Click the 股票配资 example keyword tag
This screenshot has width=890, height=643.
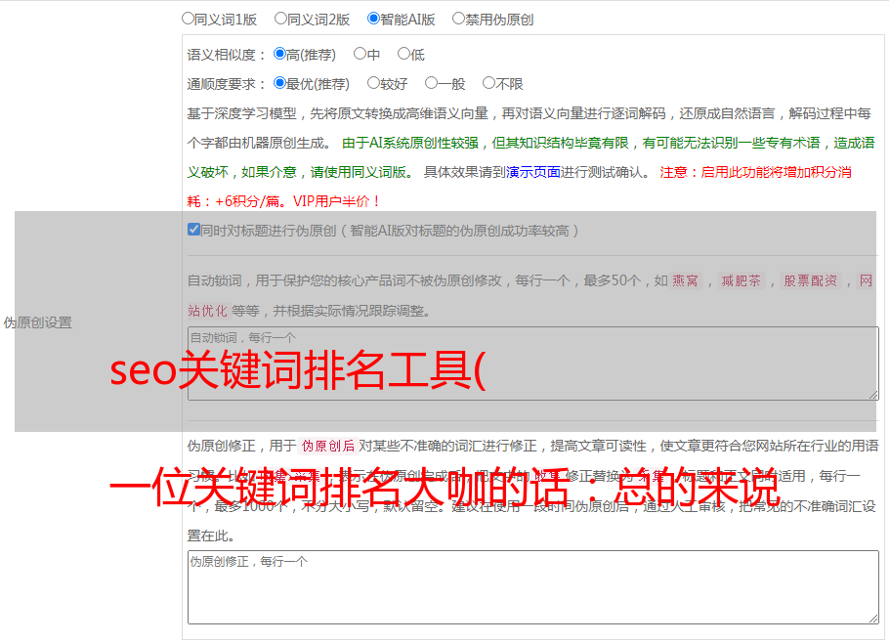[811, 280]
